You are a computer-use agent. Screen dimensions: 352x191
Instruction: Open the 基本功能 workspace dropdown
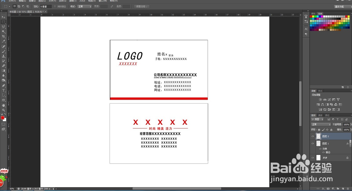(342, 6)
